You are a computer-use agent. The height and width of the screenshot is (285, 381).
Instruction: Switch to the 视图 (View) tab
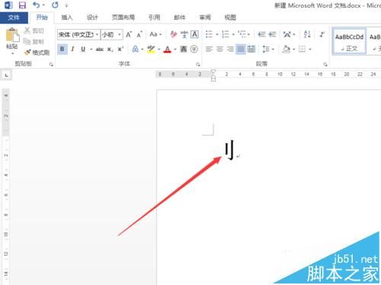coord(230,18)
